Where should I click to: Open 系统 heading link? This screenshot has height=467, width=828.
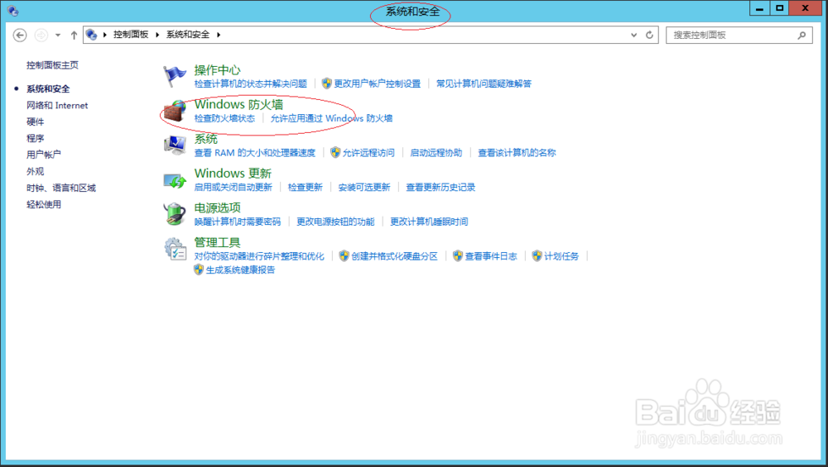click(x=206, y=139)
